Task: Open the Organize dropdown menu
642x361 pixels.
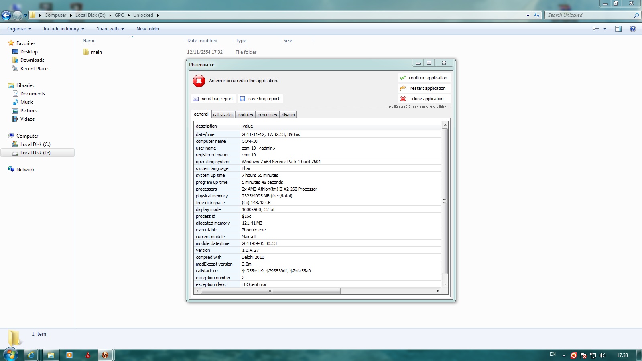Action: 19,29
